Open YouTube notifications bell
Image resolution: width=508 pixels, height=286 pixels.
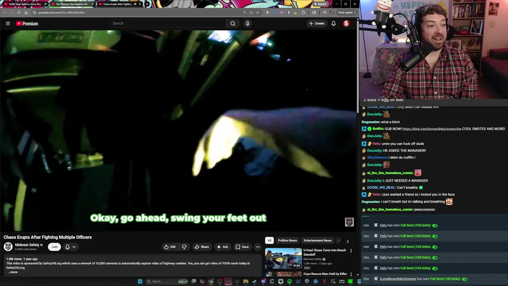click(x=333, y=23)
